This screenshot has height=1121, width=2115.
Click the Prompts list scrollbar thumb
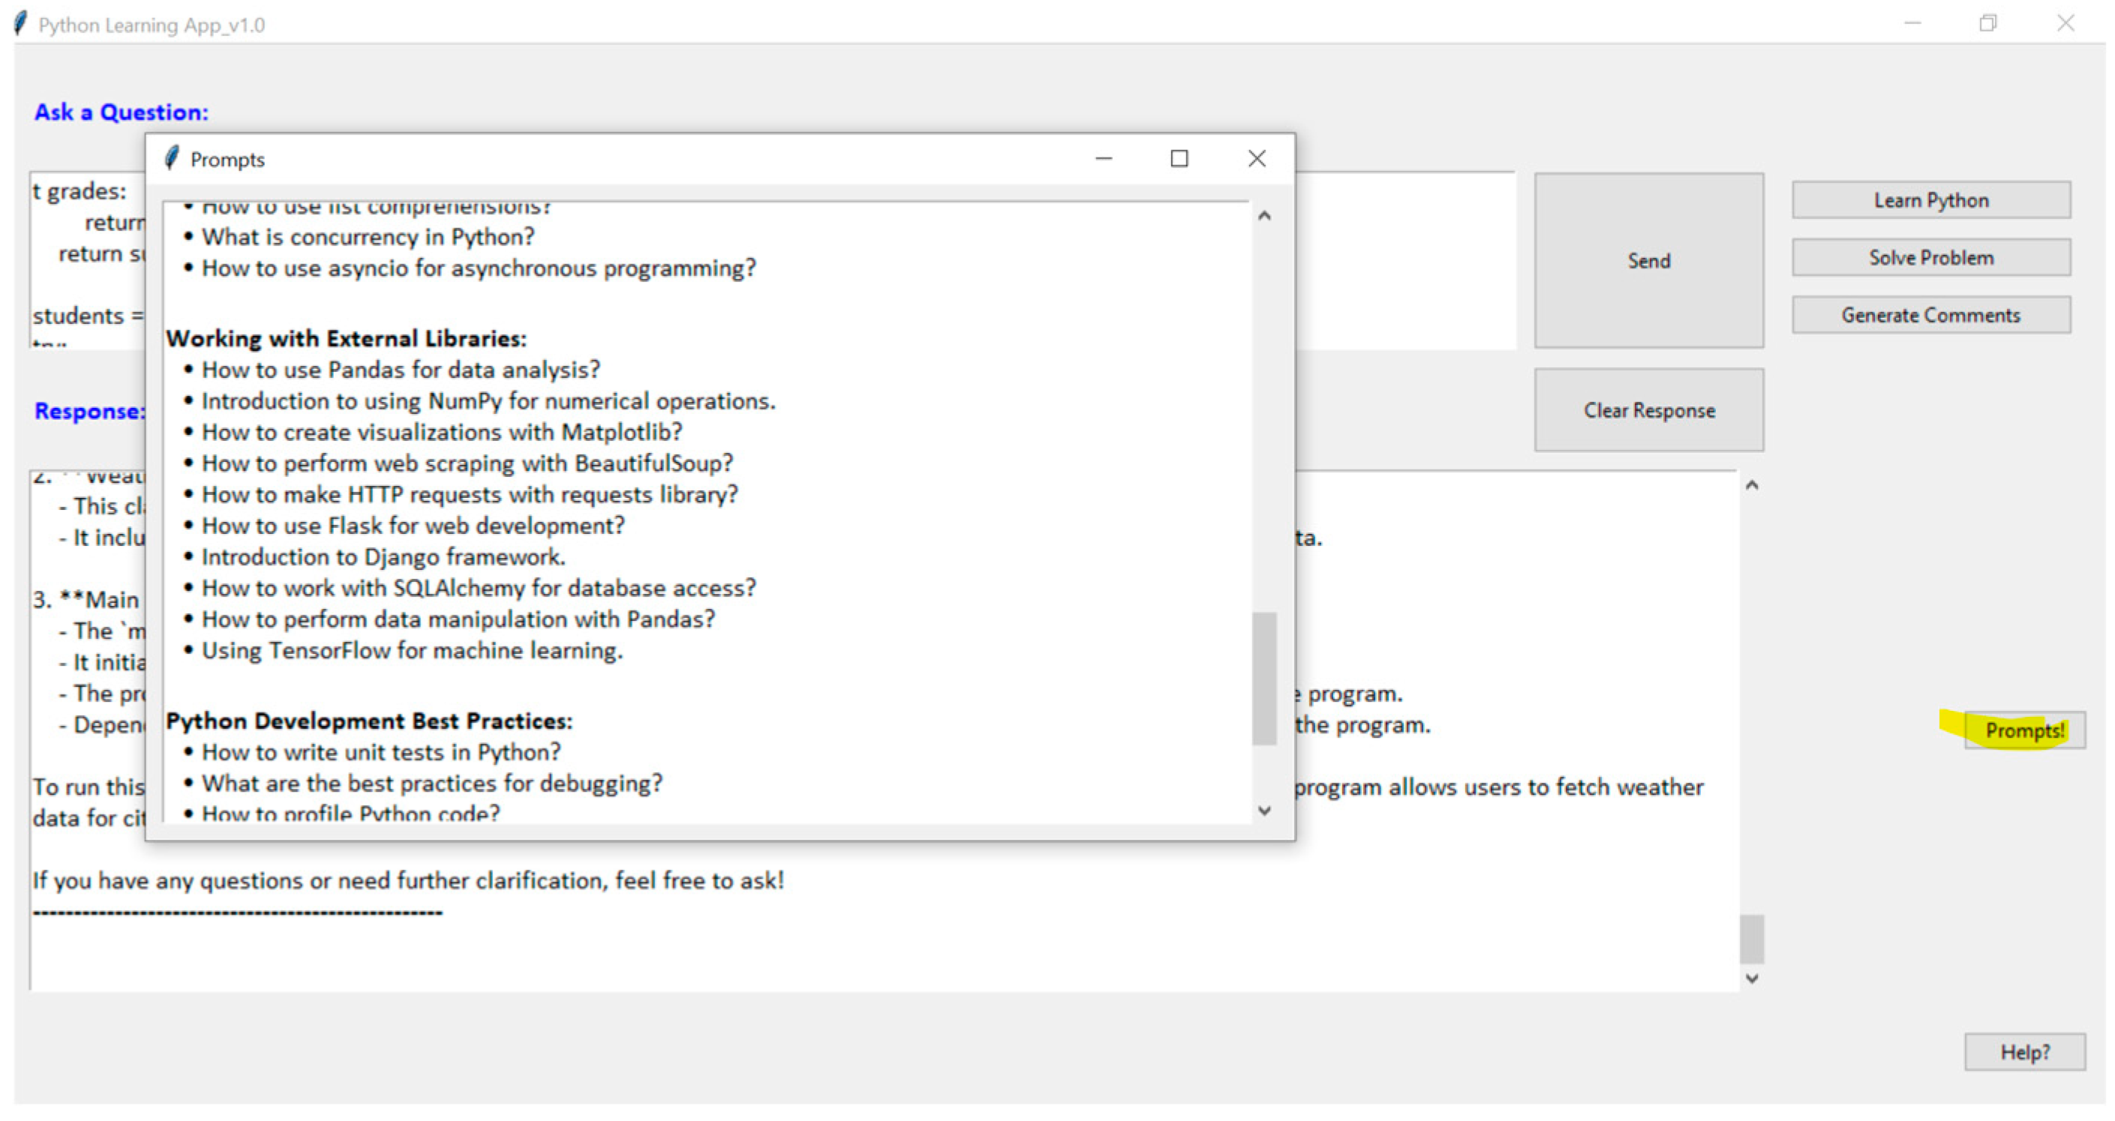(x=1263, y=678)
